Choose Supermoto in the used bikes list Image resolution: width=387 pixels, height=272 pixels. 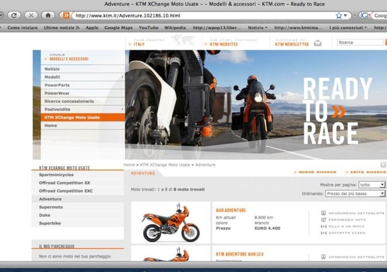click(x=51, y=207)
